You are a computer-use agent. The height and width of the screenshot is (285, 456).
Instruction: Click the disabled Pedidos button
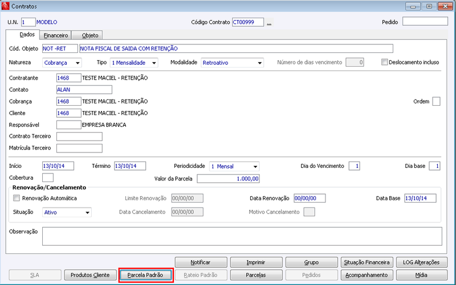pos(311,275)
